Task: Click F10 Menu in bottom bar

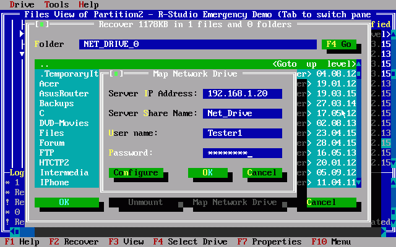Action: tap(331, 241)
